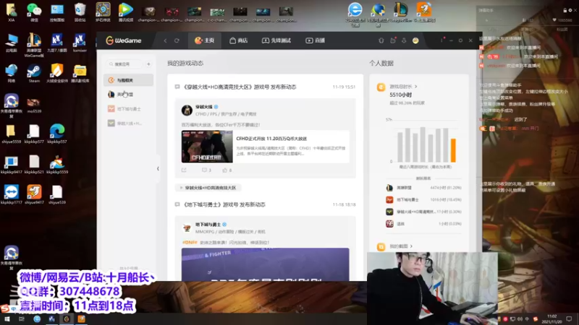Open the Internet Explorer desktop shortcut
Image resolution: width=579 pixels, height=325 pixels.
[355, 14]
